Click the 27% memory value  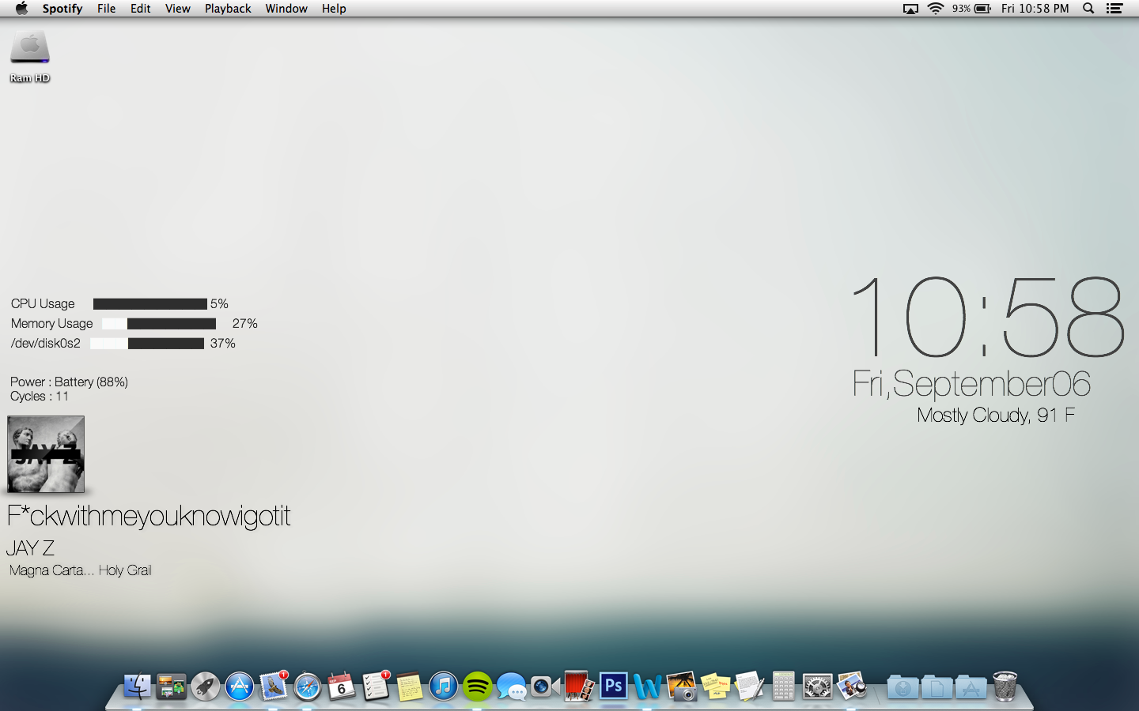coord(245,324)
